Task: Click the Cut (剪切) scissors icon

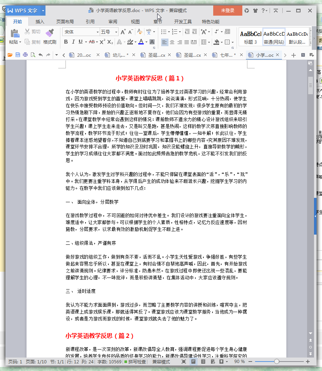Action: coord(27,32)
